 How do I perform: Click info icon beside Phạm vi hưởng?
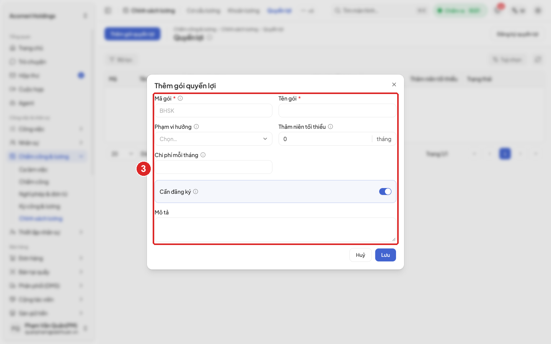tap(196, 127)
